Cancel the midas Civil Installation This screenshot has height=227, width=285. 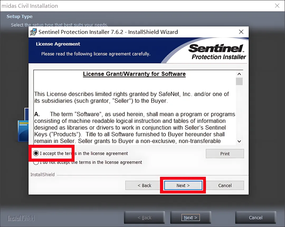click(x=255, y=218)
